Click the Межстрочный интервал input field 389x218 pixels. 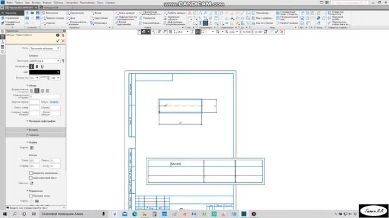coord(44,96)
